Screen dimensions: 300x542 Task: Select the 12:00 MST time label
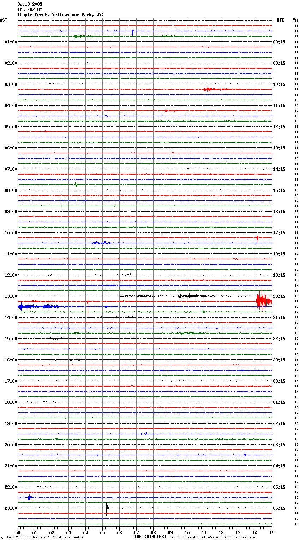point(11,275)
